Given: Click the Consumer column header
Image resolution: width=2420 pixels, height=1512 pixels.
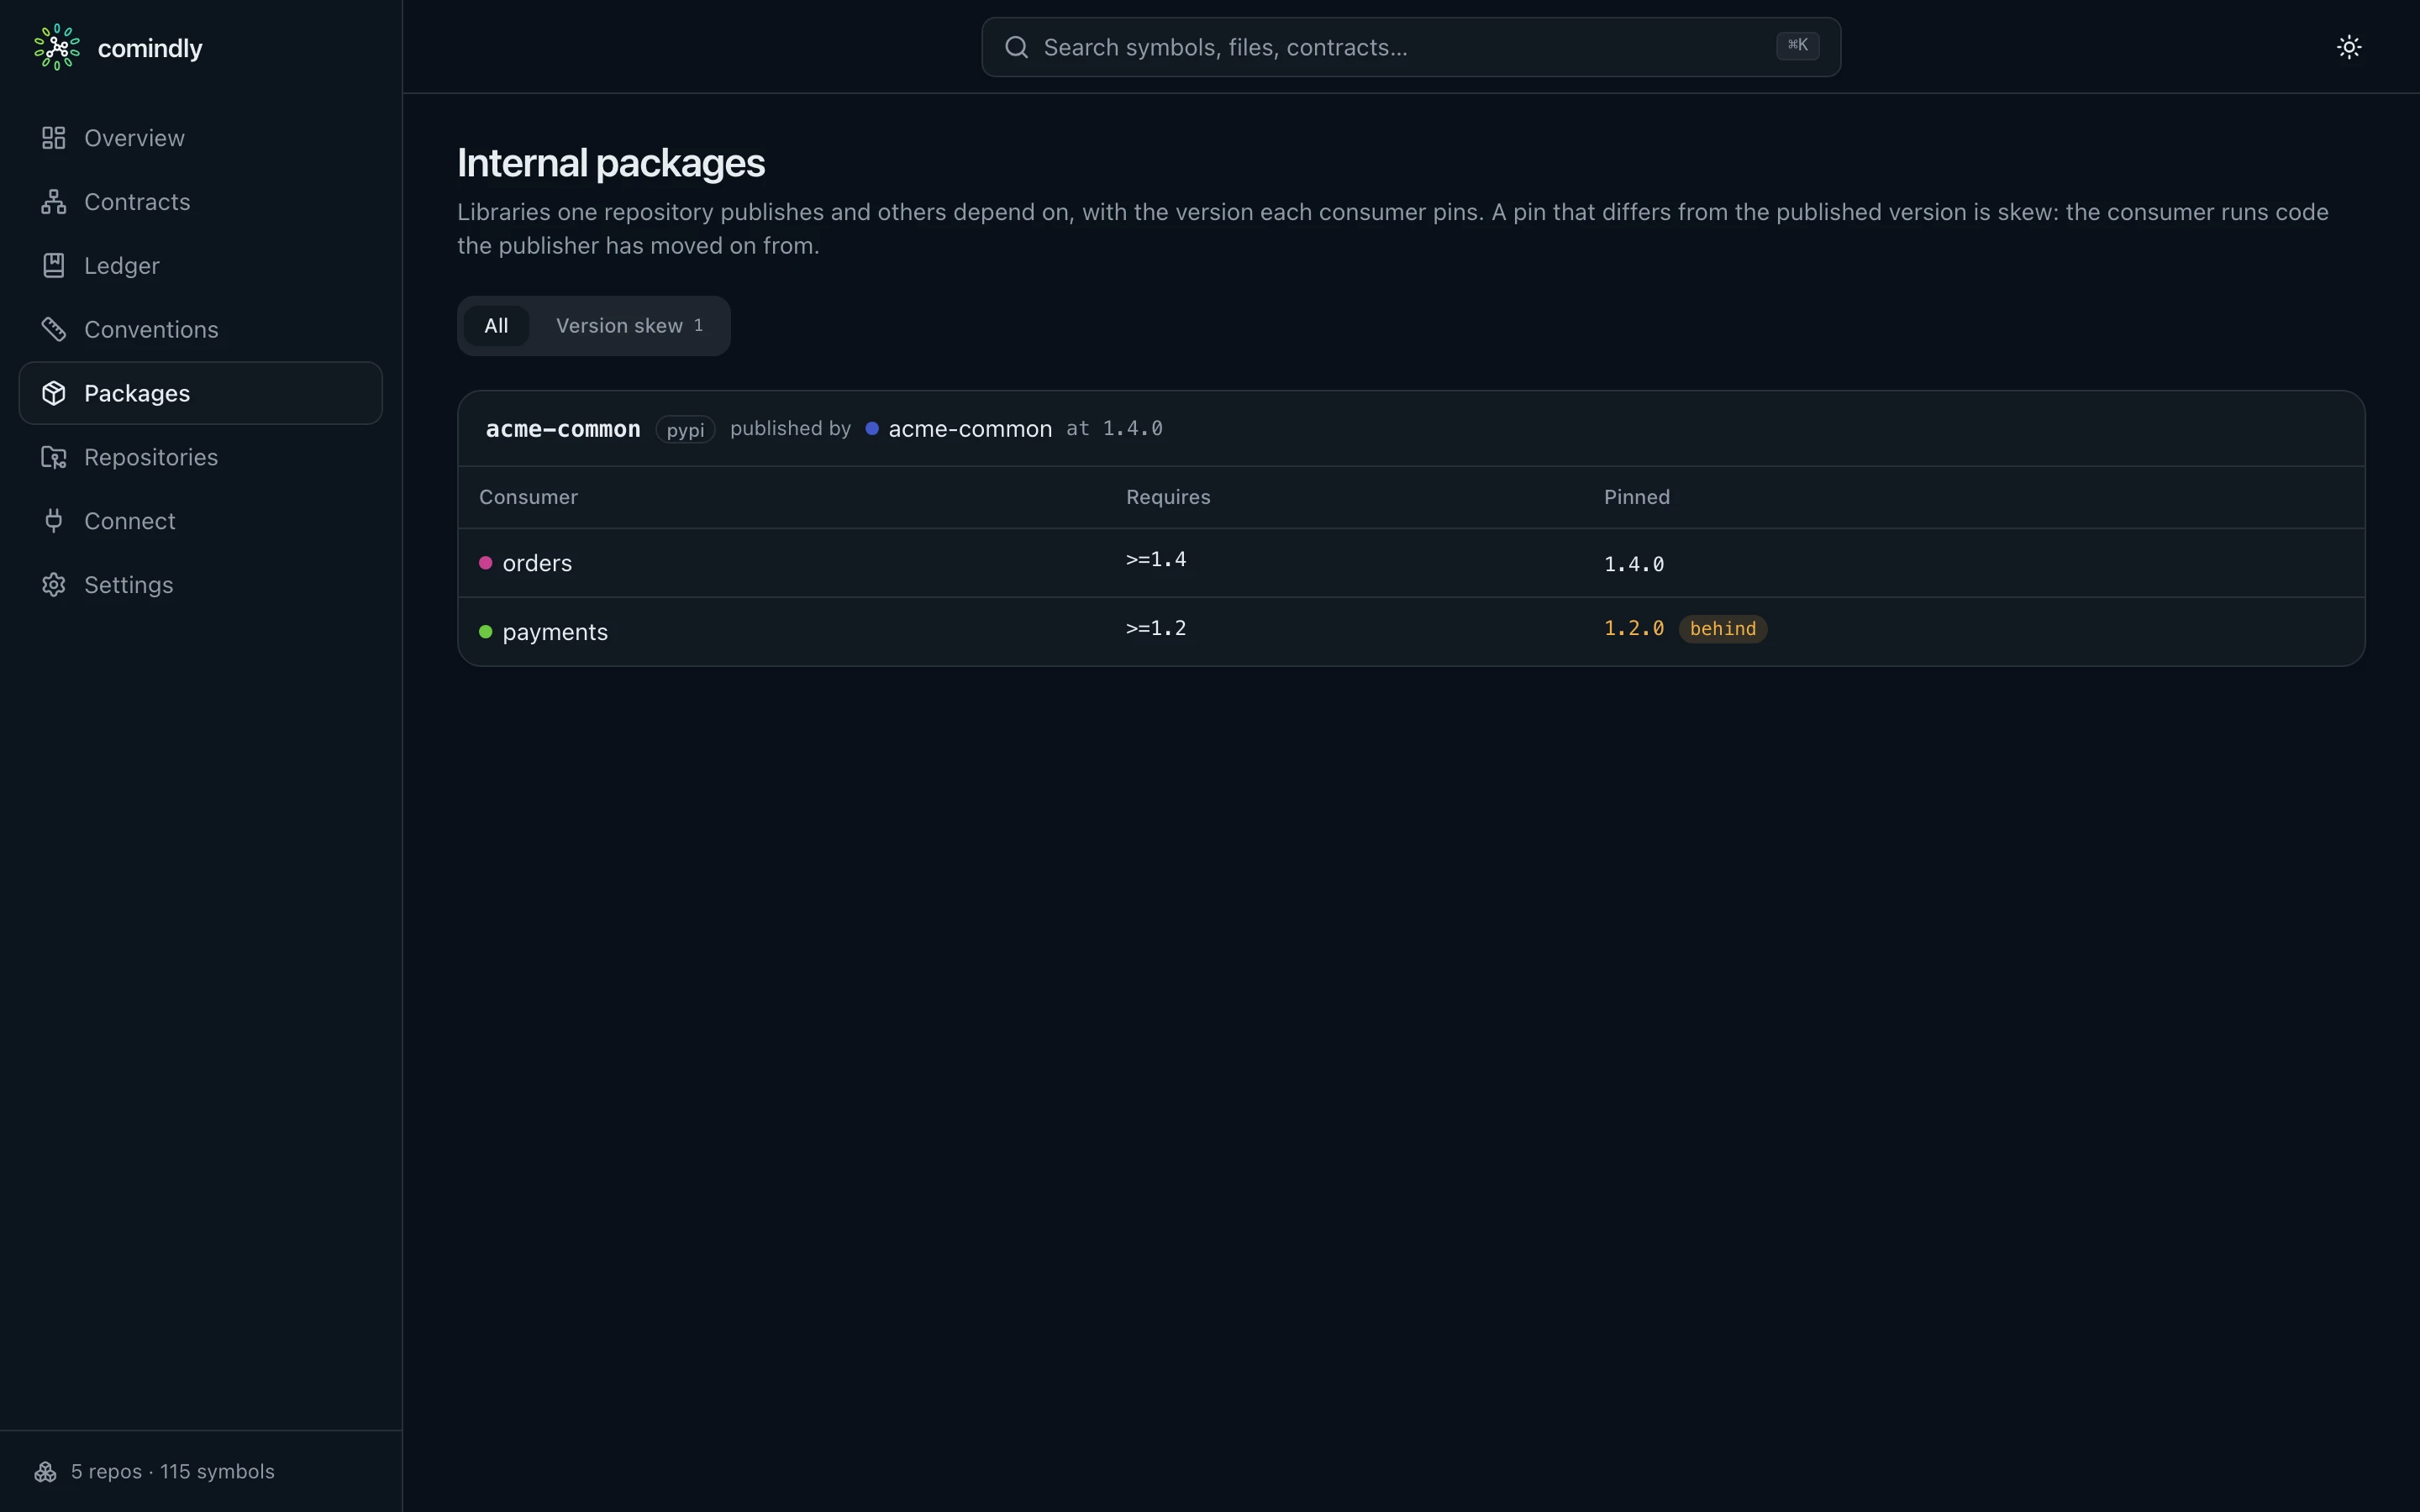Looking at the screenshot, I should click(528, 497).
